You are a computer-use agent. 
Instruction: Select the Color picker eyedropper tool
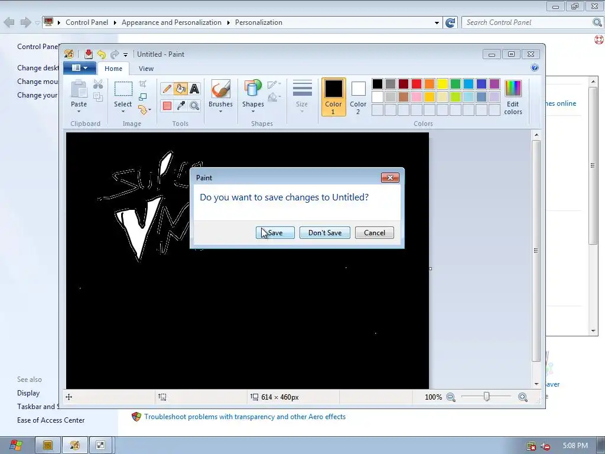click(x=181, y=105)
